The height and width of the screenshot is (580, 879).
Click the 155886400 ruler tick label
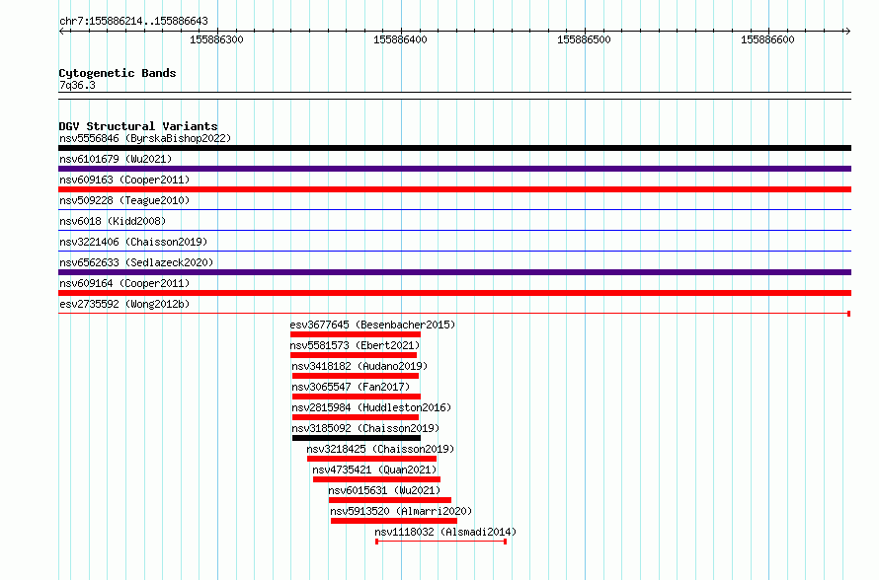pos(400,39)
